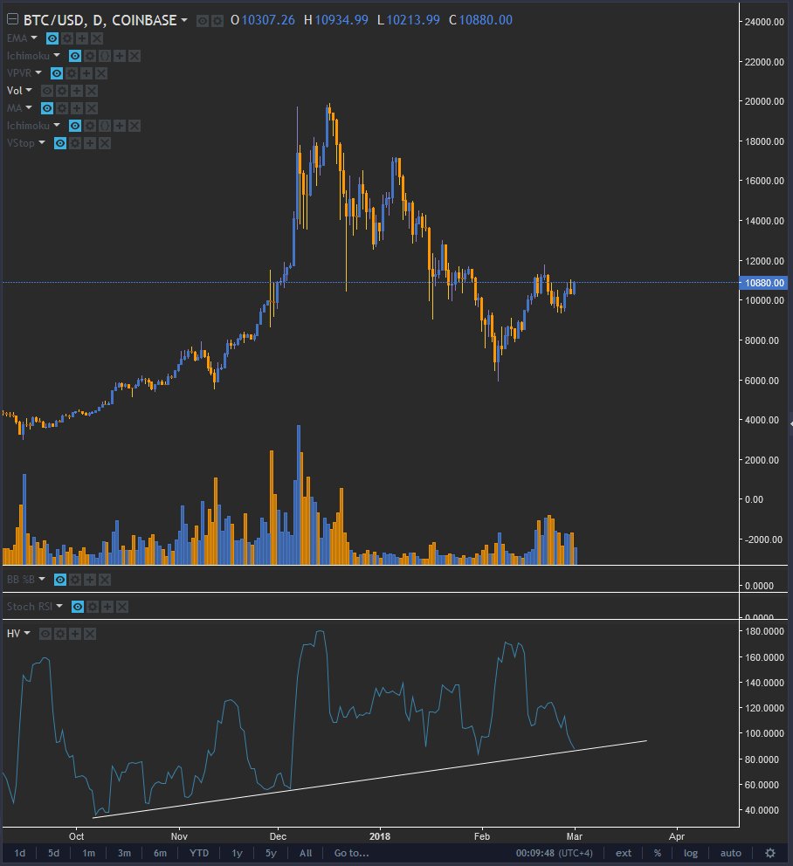Hide the EMA indicator via eye icon
This screenshot has width=793, height=866.
(x=52, y=38)
